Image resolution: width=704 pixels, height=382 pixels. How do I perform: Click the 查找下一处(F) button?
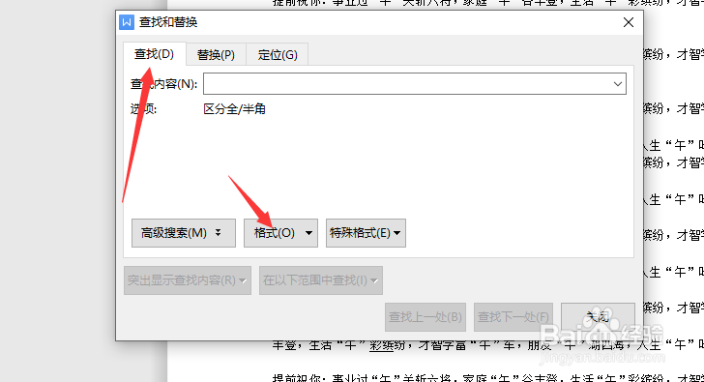(x=513, y=317)
